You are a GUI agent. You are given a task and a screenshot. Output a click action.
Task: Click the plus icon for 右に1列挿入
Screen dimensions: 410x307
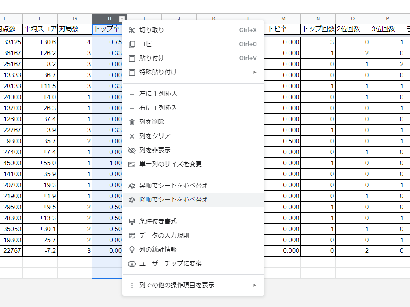tap(132, 108)
